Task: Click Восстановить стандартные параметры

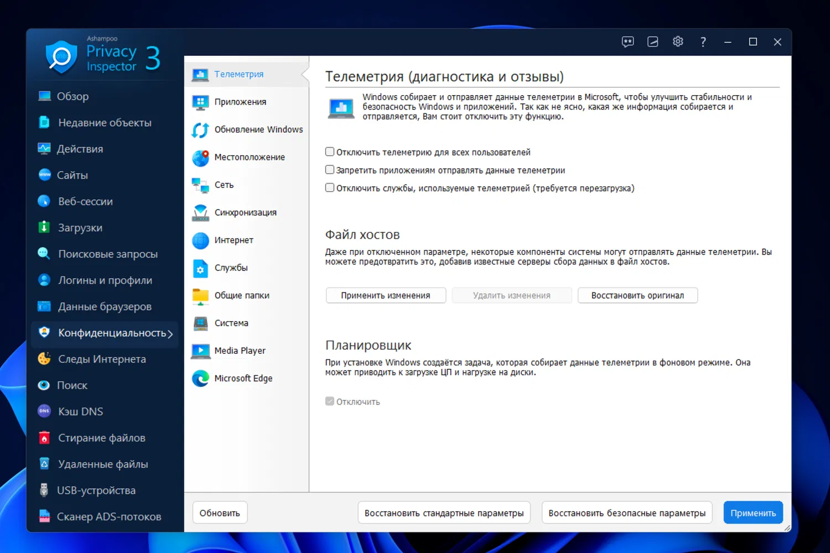Action: click(444, 513)
